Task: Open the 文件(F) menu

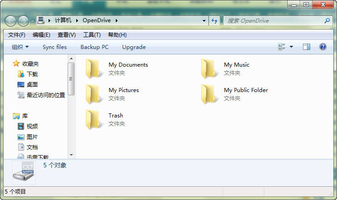Action: [17, 35]
